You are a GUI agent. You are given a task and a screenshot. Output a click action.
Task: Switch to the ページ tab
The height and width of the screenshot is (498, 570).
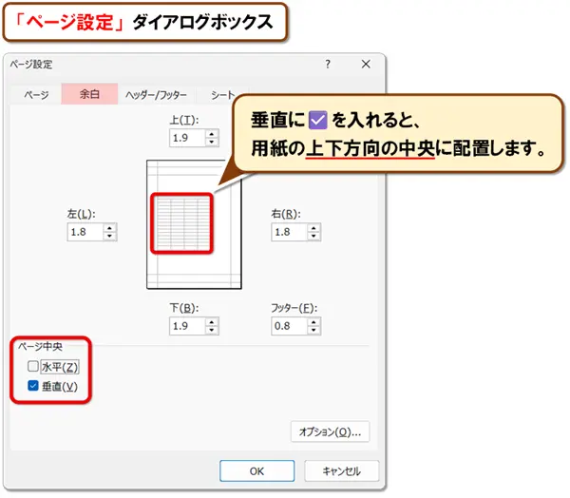36,95
